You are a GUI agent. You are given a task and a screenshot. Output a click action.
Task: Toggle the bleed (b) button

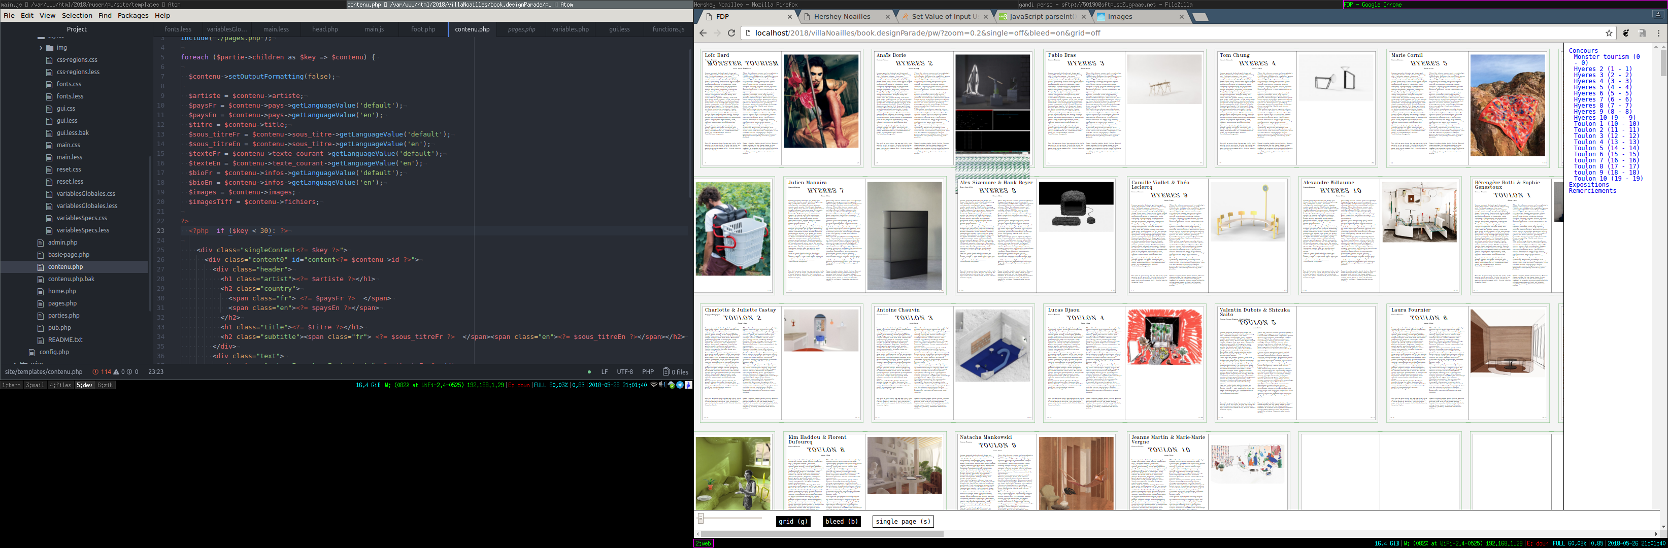point(841,522)
